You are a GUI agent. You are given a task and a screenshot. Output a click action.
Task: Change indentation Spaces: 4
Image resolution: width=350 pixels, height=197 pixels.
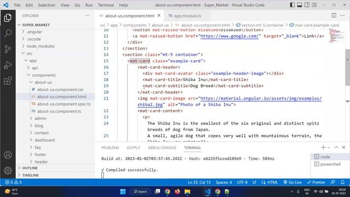coord(224,182)
